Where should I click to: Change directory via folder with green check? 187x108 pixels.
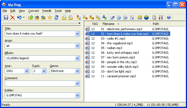[x=31, y=17]
